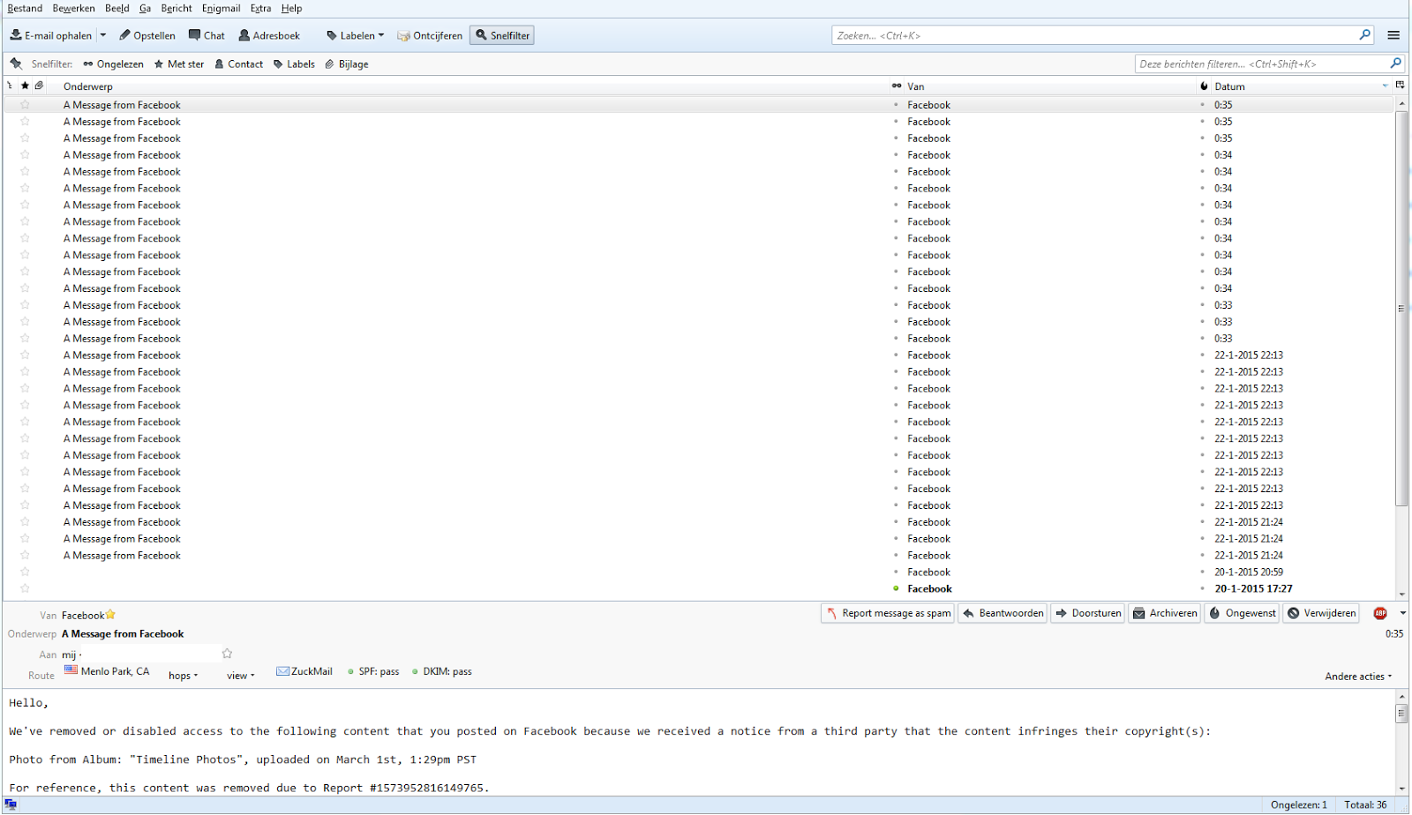The height and width of the screenshot is (815, 1412).
Task: Click the Ontcijferen decrypt button
Action: [430, 35]
